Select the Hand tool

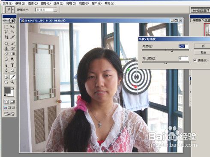coord(6,82)
